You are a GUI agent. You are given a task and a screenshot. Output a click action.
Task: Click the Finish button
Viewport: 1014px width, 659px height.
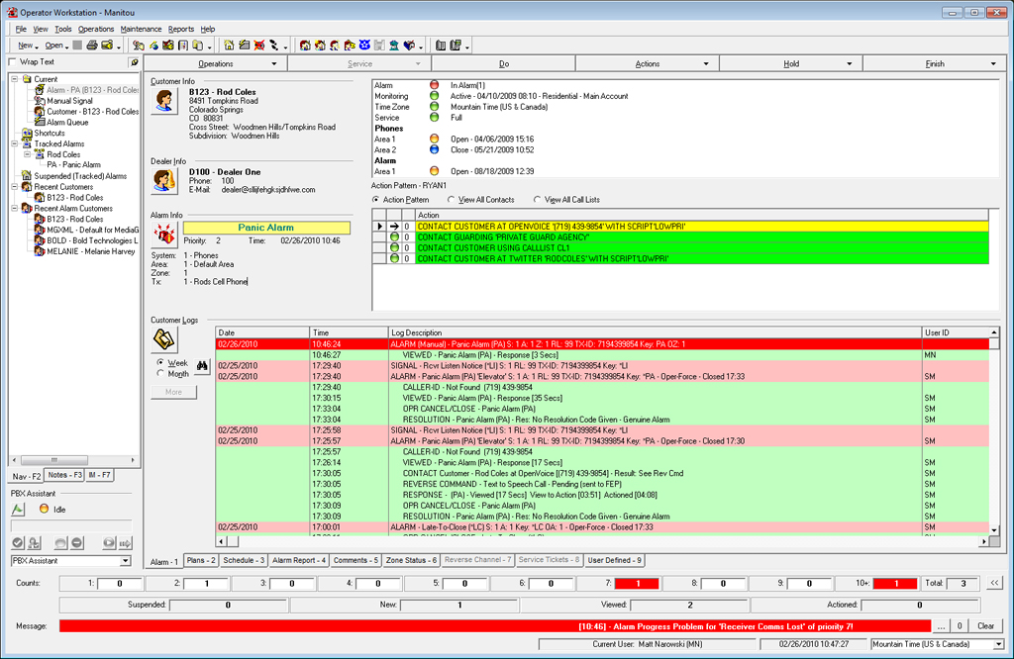[934, 63]
